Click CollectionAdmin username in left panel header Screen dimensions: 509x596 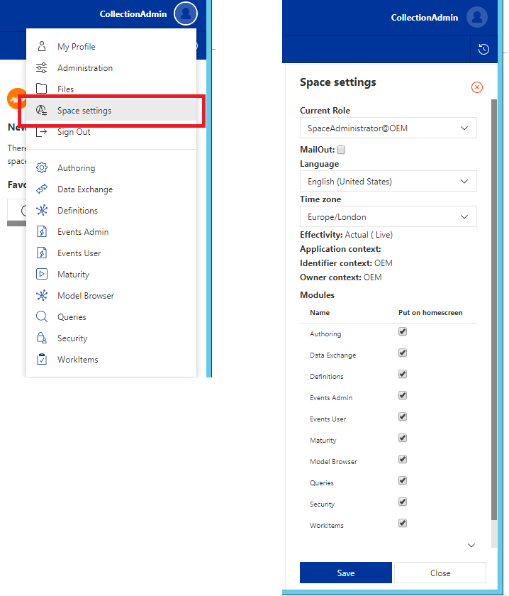pos(133,14)
